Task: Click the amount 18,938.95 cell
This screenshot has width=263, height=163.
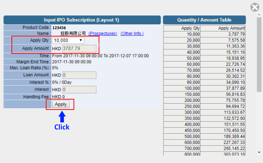Action: click(x=223, y=58)
